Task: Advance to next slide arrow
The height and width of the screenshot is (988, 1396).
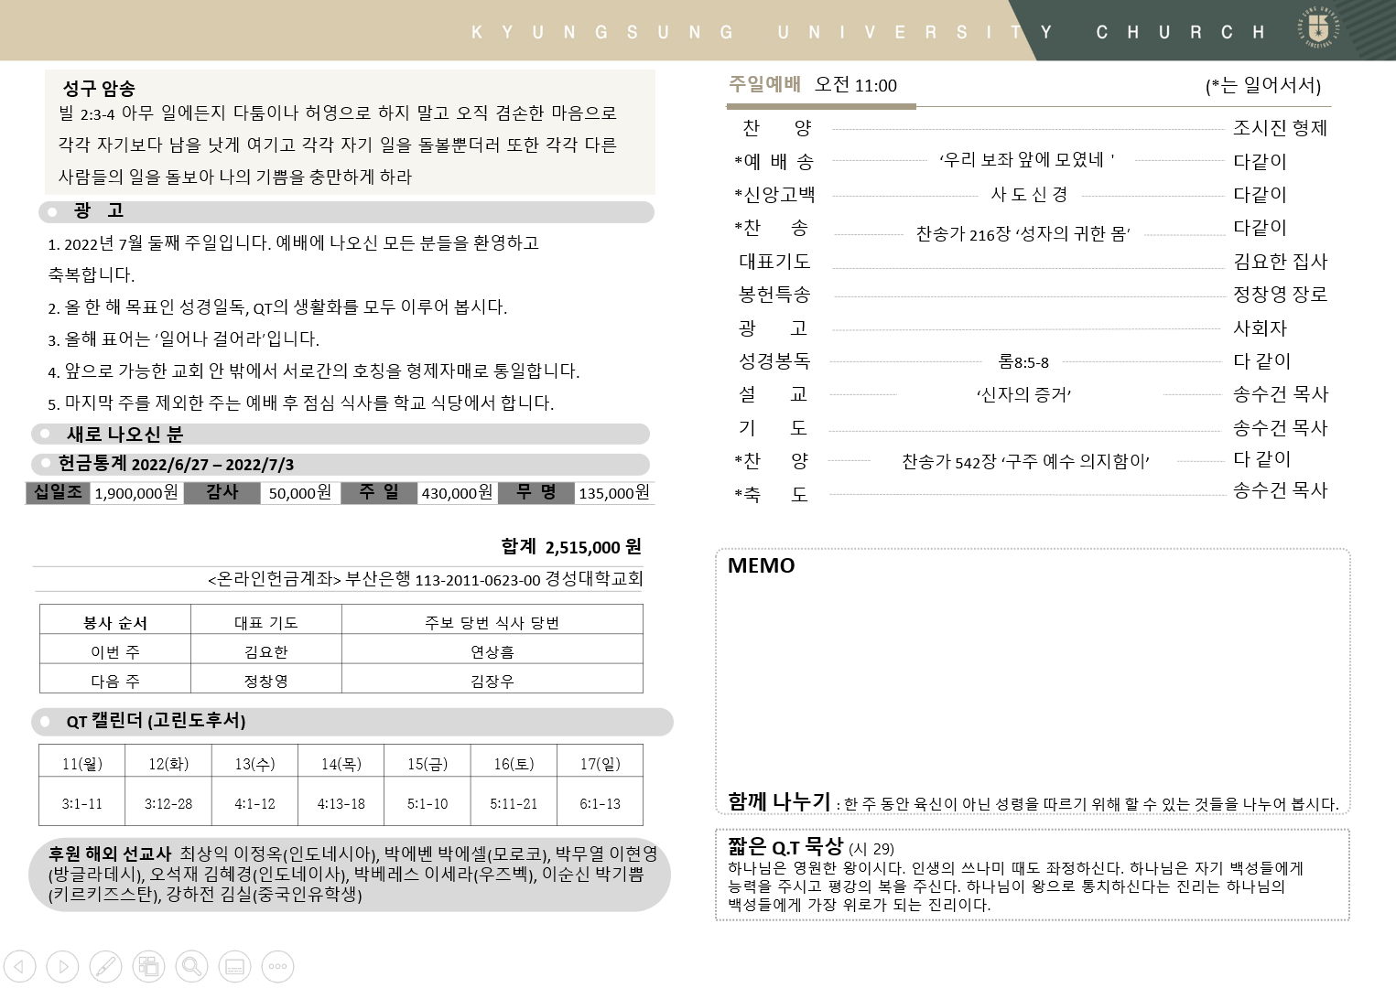Action: [x=62, y=966]
